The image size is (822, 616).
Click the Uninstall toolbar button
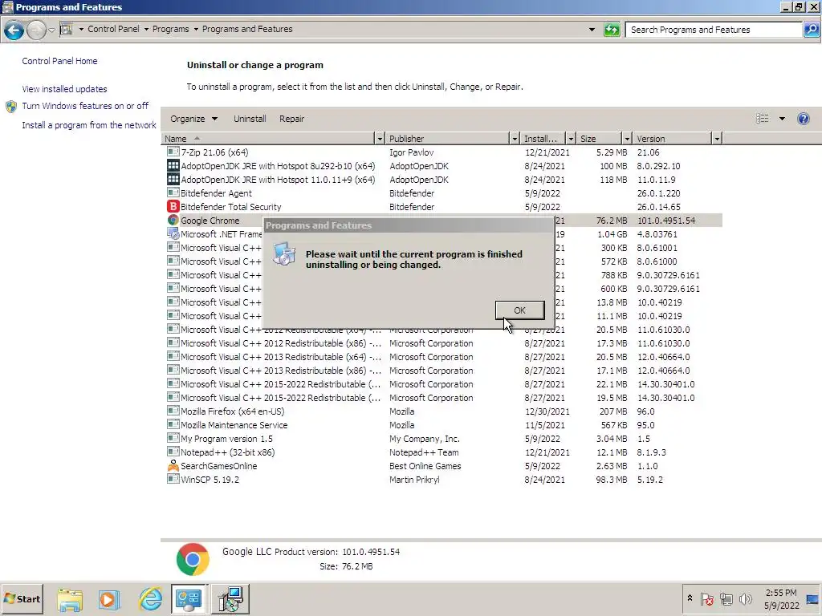[250, 119]
